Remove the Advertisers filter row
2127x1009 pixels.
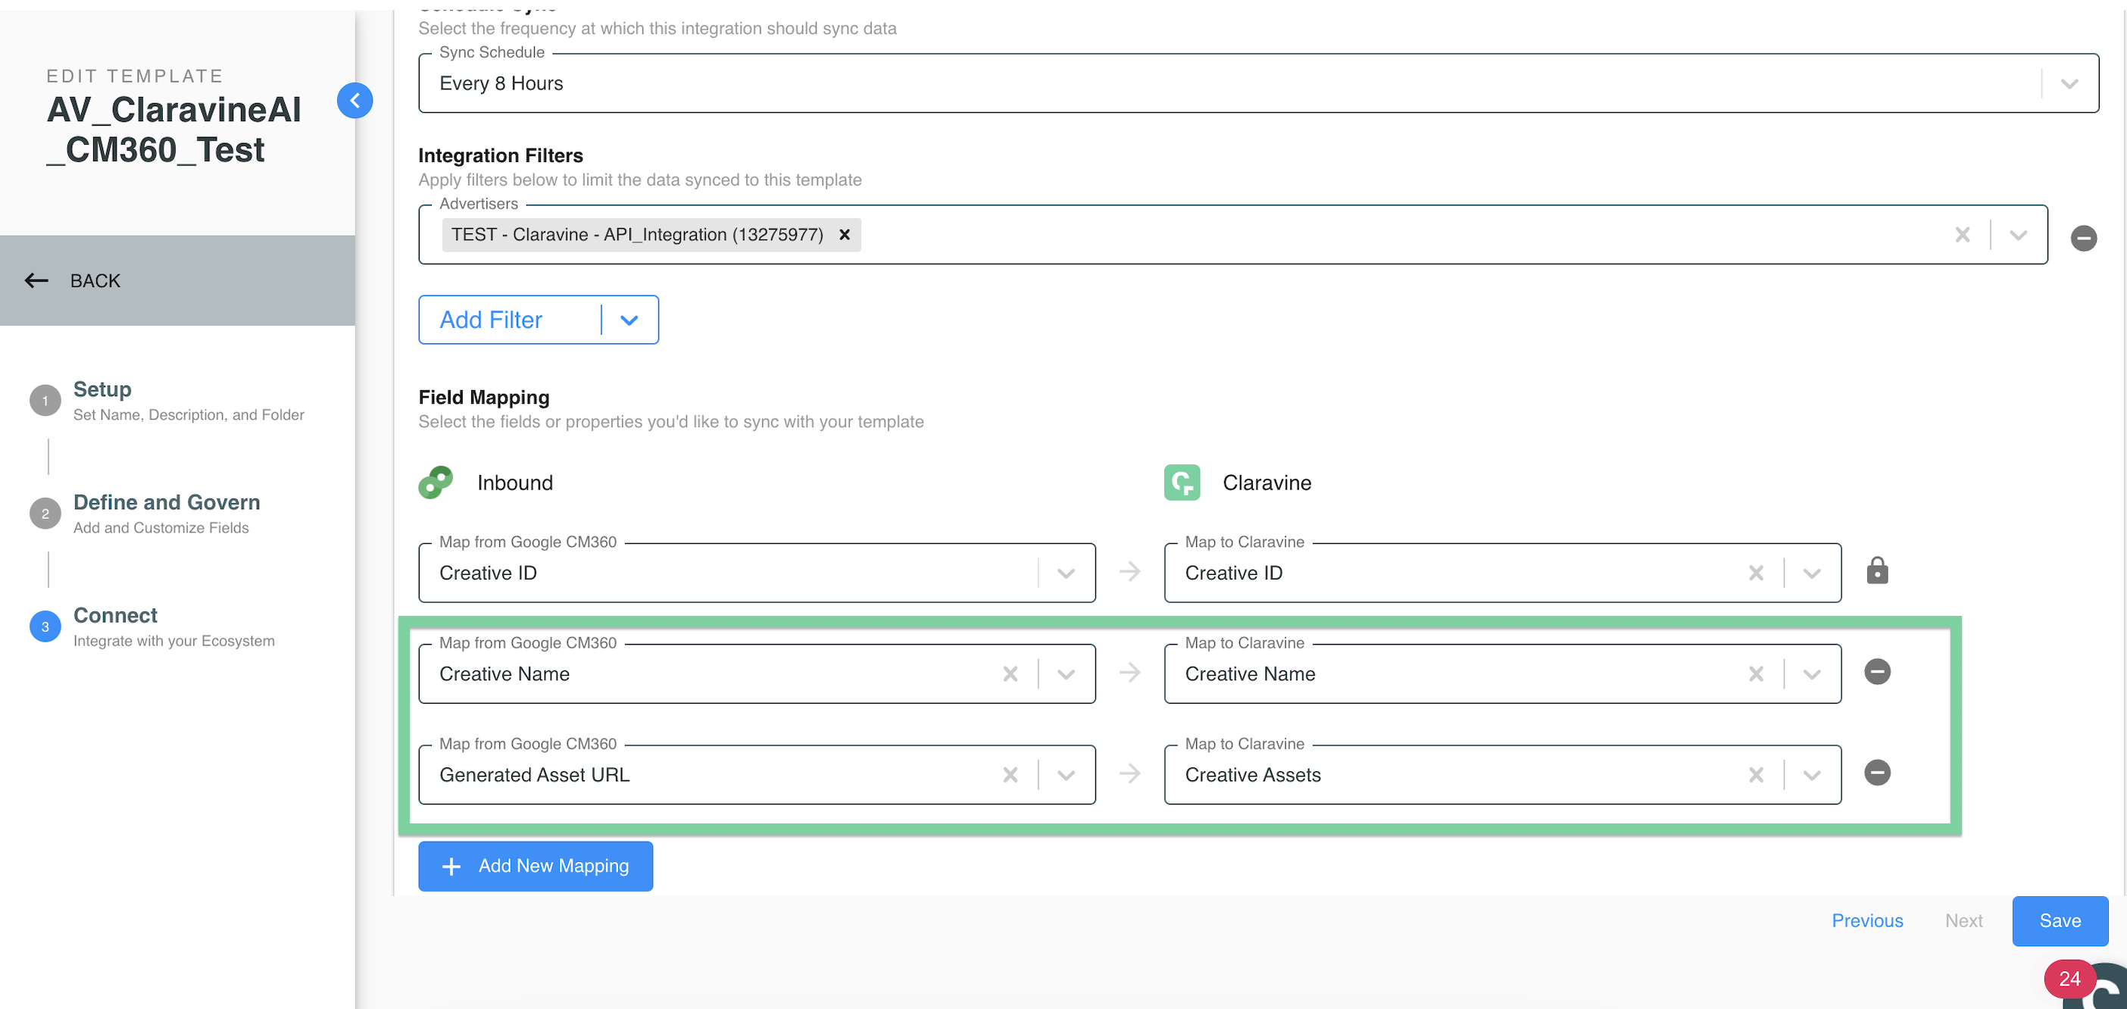coord(2084,239)
